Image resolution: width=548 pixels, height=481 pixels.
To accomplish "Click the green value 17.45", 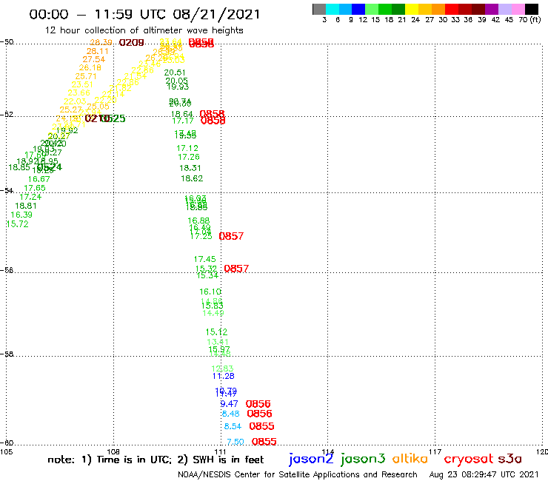I will point(205,259).
